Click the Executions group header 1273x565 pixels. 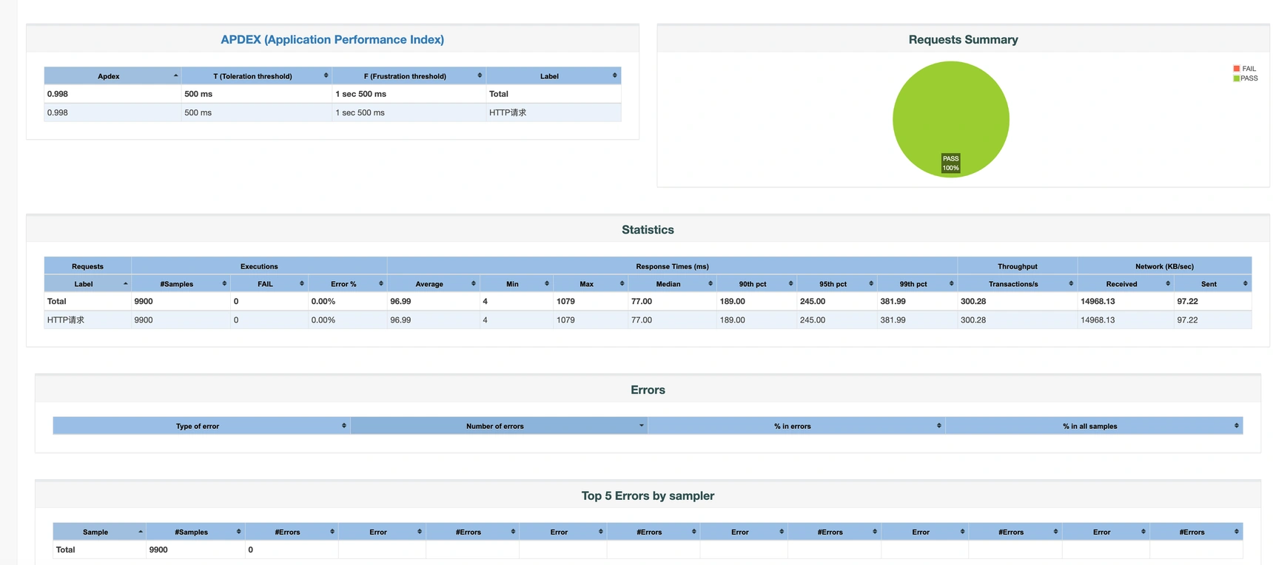point(259,266)
